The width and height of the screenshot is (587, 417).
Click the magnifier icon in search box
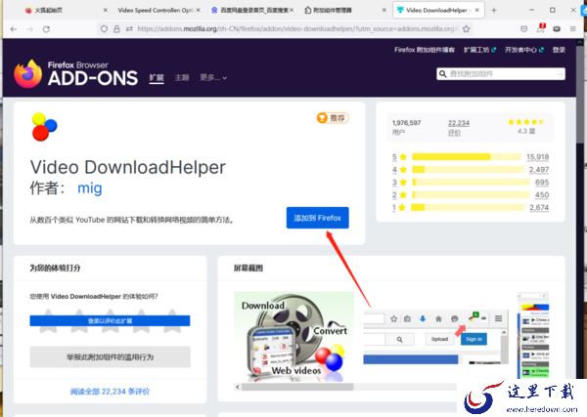pyautogui.click(x=443, y=74)
